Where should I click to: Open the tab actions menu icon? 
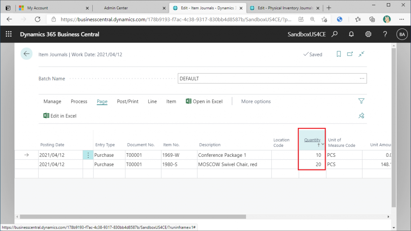pyautogui.click(x=8, y=8)
